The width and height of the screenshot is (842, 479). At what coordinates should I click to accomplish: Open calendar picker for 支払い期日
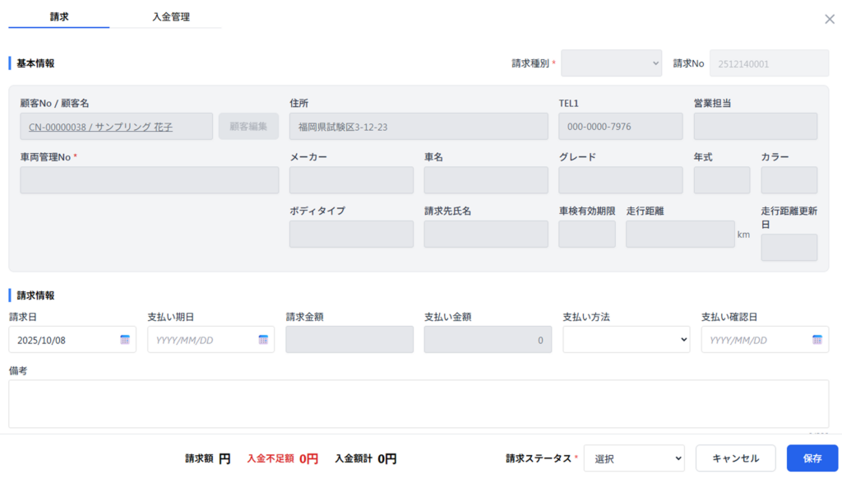point(263,340)
